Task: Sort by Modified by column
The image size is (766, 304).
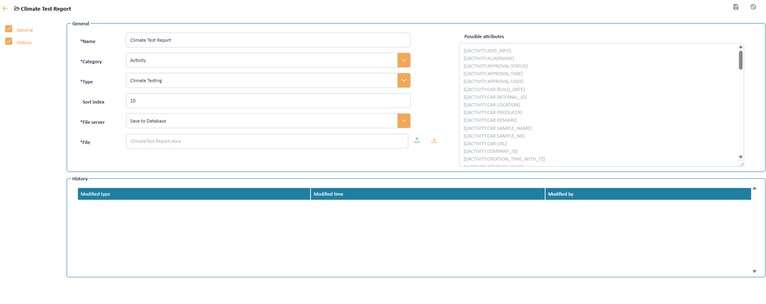Action: pos(648,194)
